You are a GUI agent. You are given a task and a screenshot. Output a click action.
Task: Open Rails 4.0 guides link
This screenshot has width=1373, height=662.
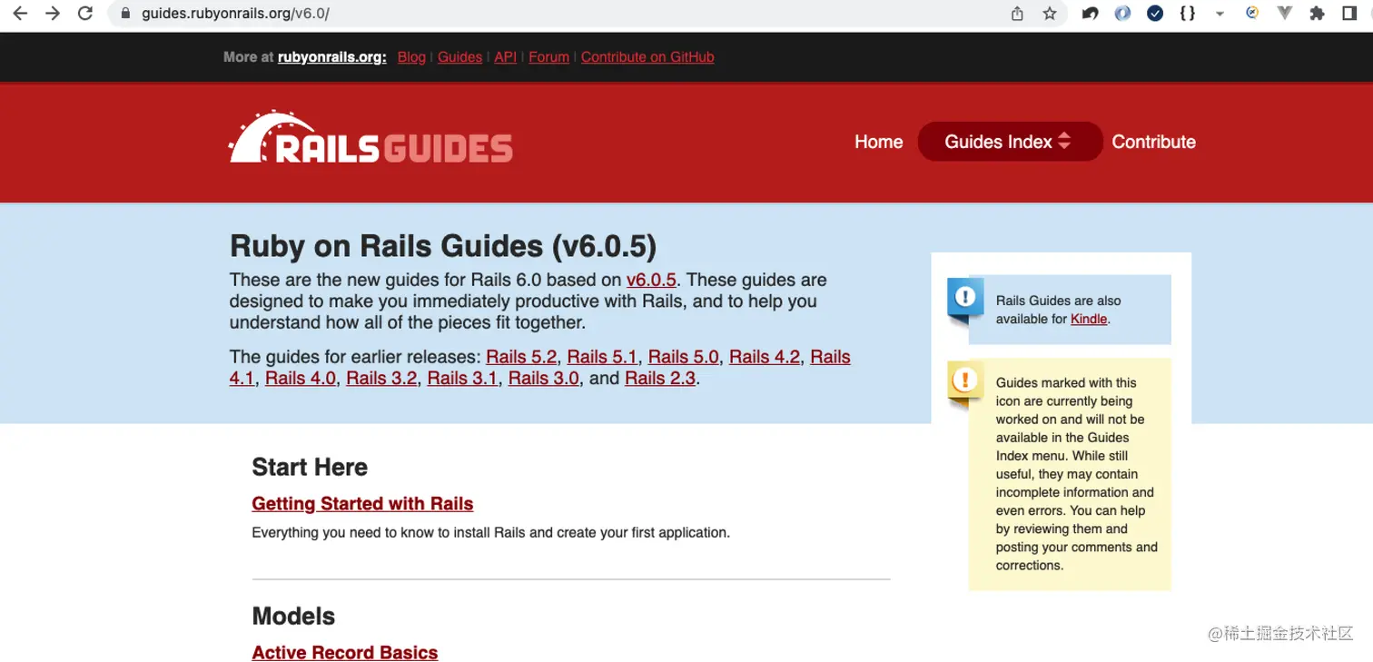click(x=301, y=378)
